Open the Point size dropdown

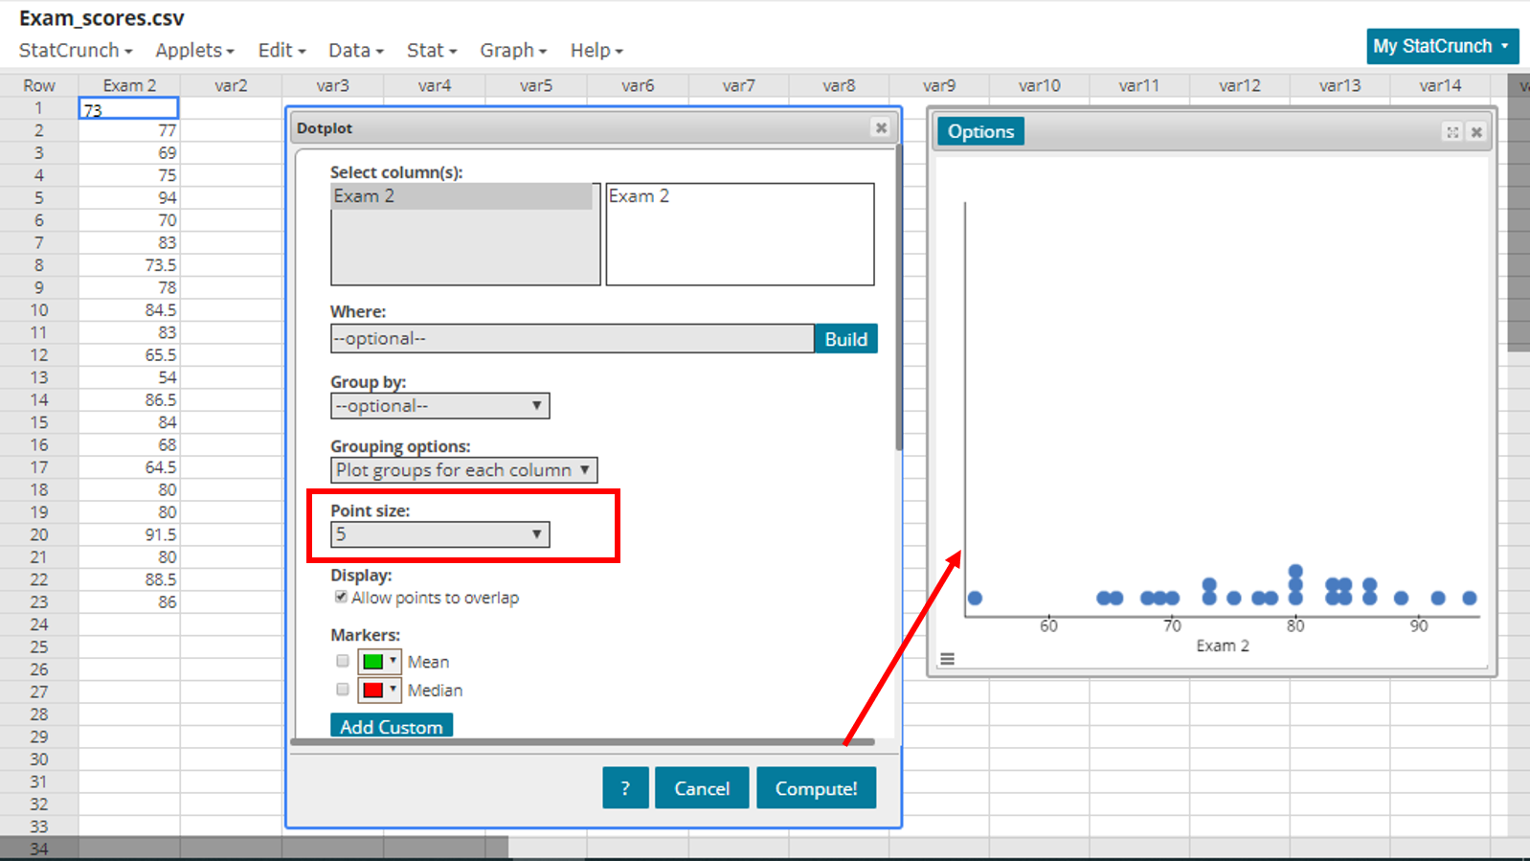(439, 534)
